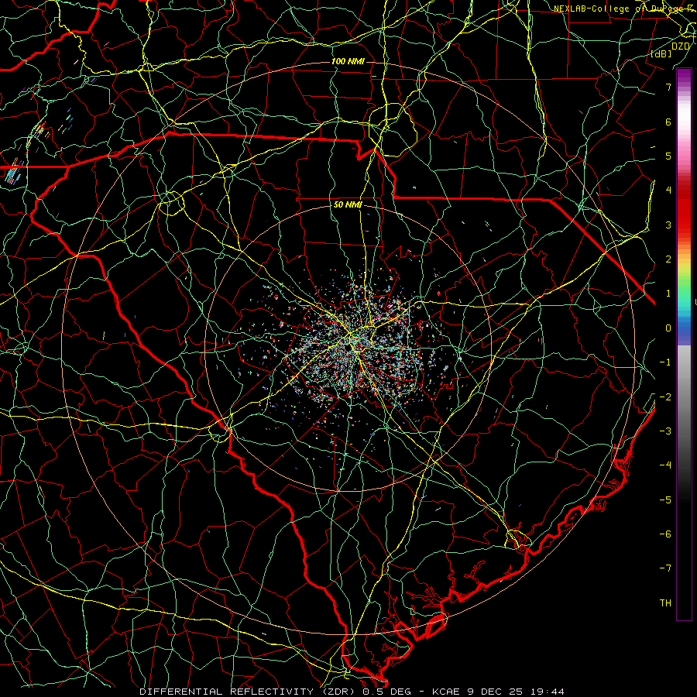Click the "-2" value on the dB scale
697x697 pixels.
[x=665, y=397]
